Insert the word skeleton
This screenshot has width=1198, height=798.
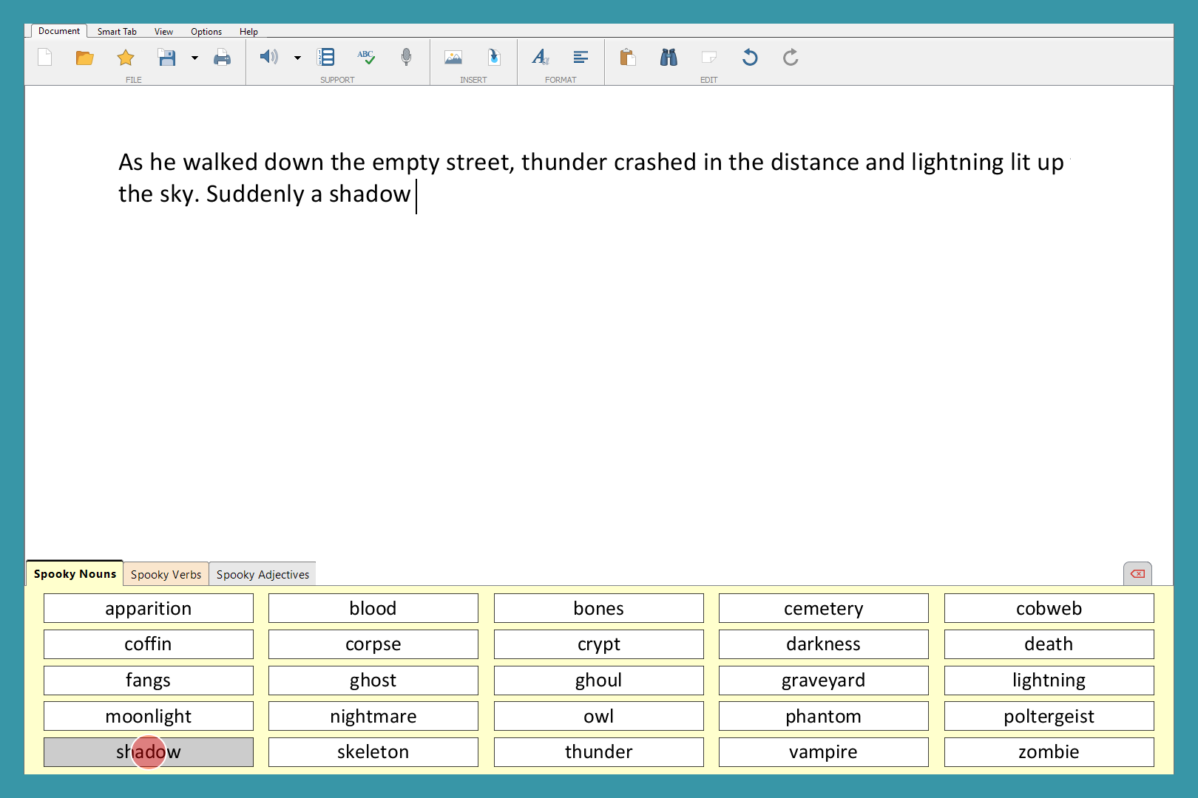[373, 752]
